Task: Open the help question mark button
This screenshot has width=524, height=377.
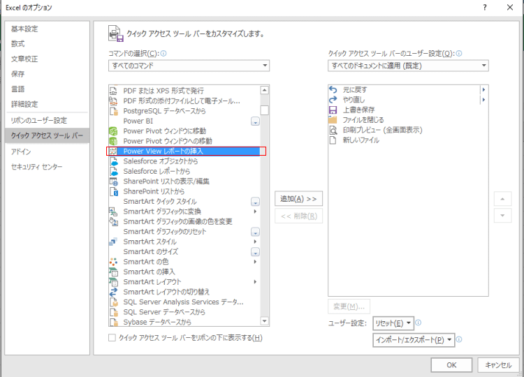Action: [x=485, y=8]
